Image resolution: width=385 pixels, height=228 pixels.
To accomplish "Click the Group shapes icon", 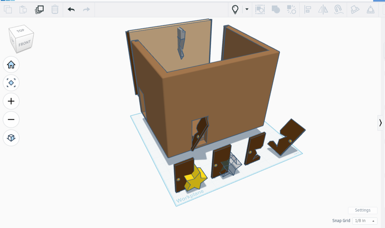I will [276, 9].
